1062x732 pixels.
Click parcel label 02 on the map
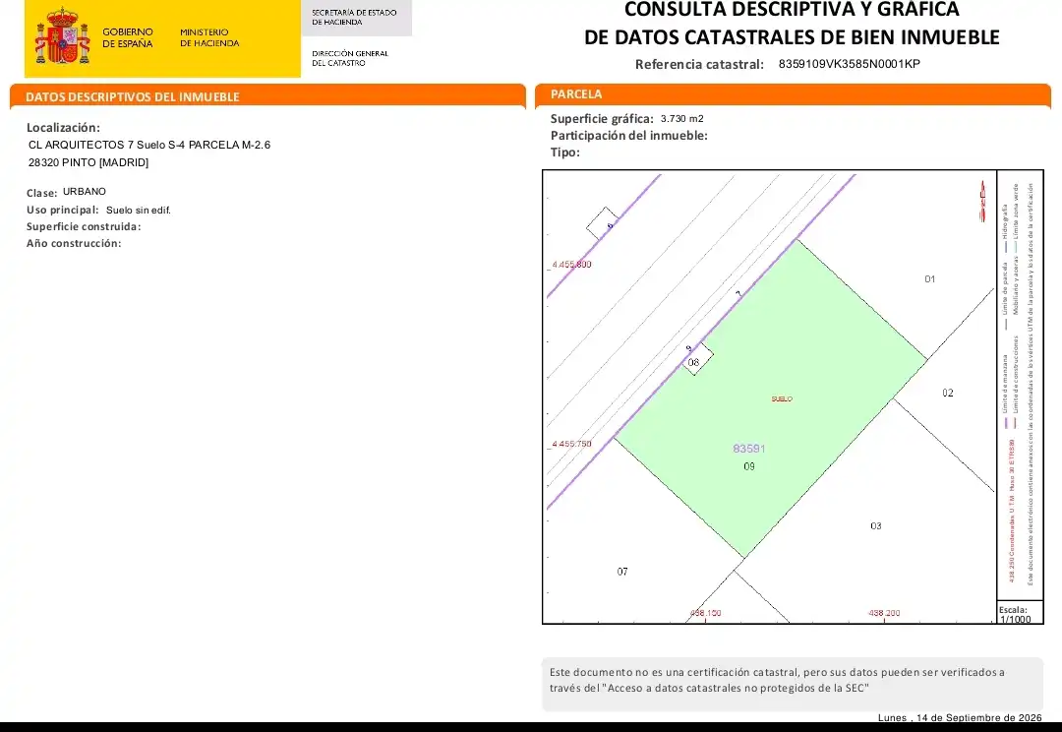[948, 394]
